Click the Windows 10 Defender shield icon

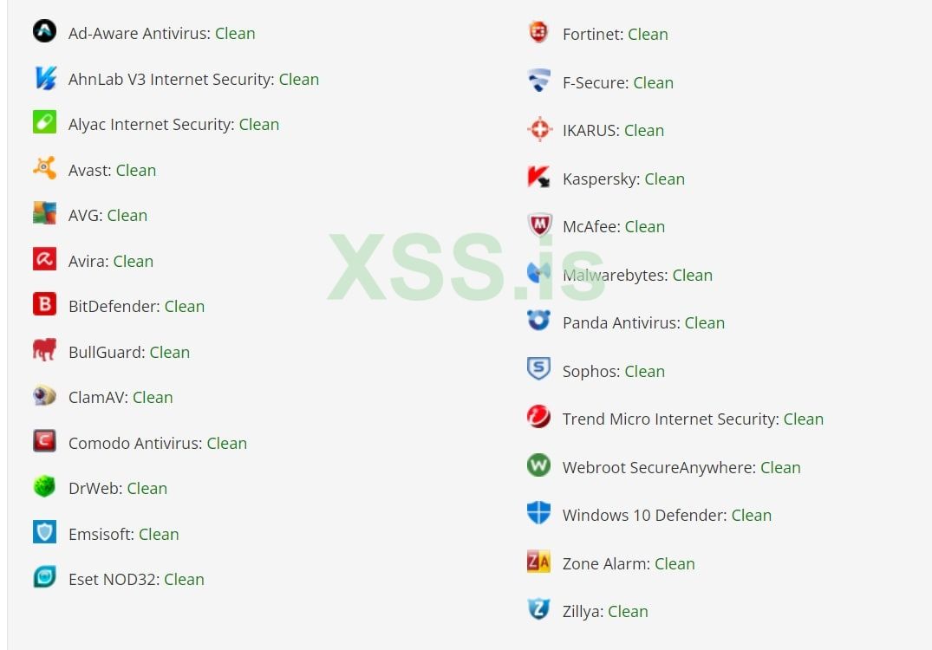tap(538, 513)
